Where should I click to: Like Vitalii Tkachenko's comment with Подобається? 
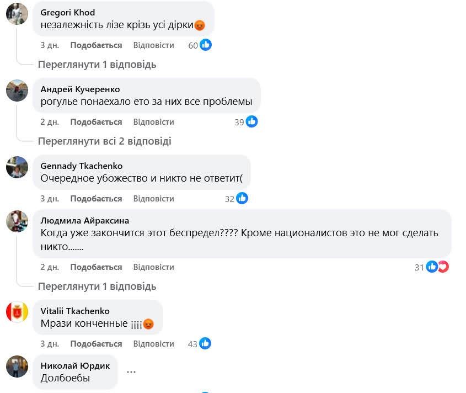(x=96, y=344)
